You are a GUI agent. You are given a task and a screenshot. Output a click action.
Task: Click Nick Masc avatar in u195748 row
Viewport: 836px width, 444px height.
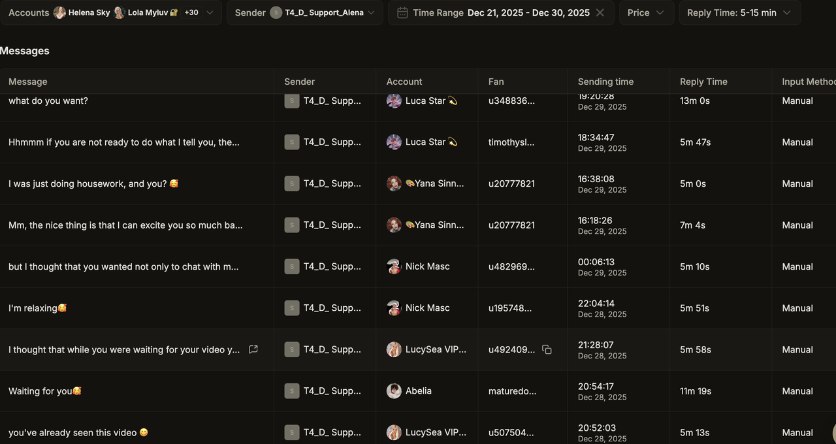pos(394,308)
